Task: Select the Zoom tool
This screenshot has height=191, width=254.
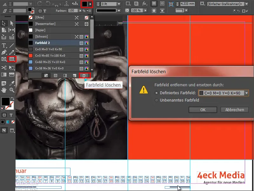Action: 12,90
